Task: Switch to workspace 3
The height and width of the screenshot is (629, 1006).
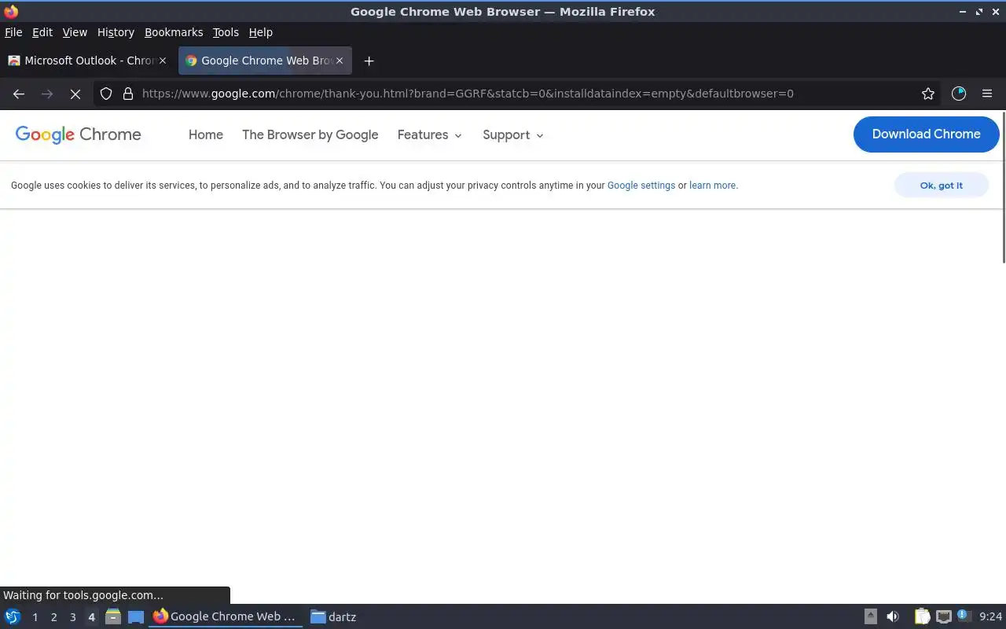Action: [72, 617]
